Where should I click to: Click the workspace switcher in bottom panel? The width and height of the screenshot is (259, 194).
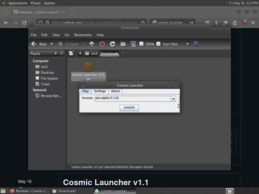click(x=230, y=191)
